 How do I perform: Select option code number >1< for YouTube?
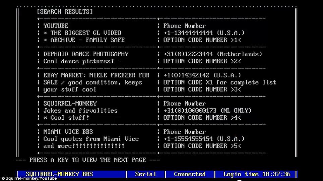click(202, 40)
